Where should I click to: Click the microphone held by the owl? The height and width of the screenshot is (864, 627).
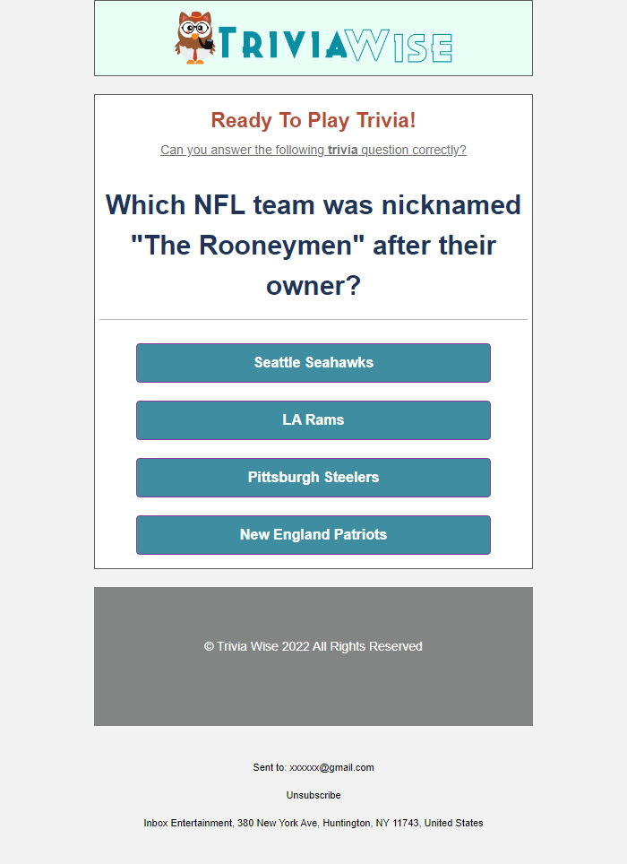pyautogui.click(x=209, y=42)
